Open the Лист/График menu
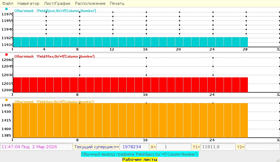Viewport: 280px width, 162px height. (x=57, y=4)
